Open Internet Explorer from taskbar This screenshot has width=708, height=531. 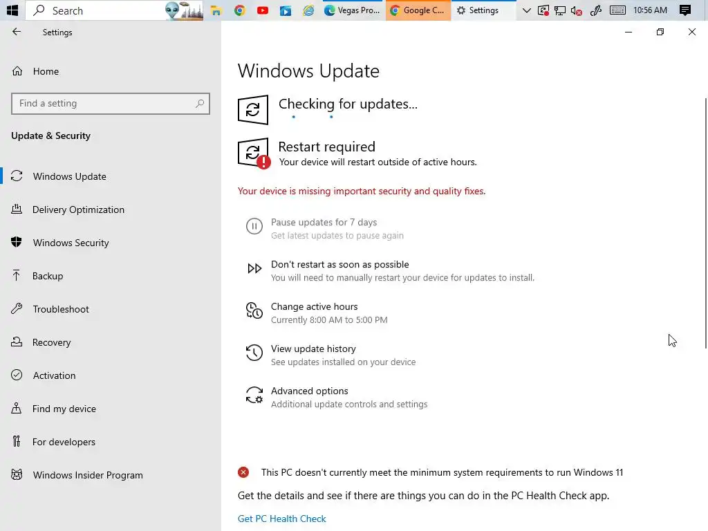pyautogui.click(x=308, y=10)
